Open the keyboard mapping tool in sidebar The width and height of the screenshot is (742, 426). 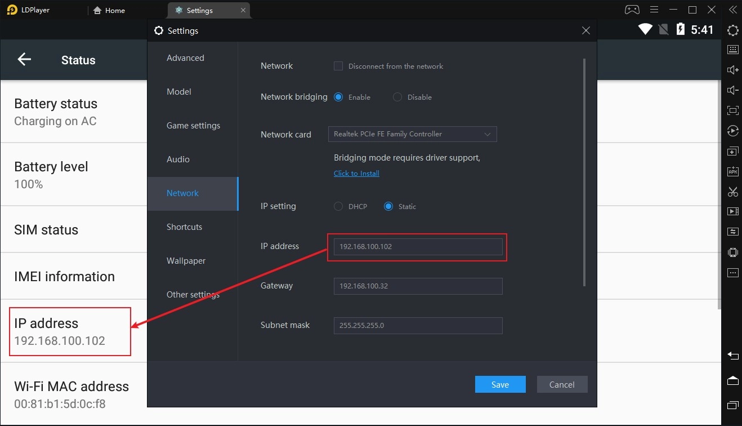point(732,50)
